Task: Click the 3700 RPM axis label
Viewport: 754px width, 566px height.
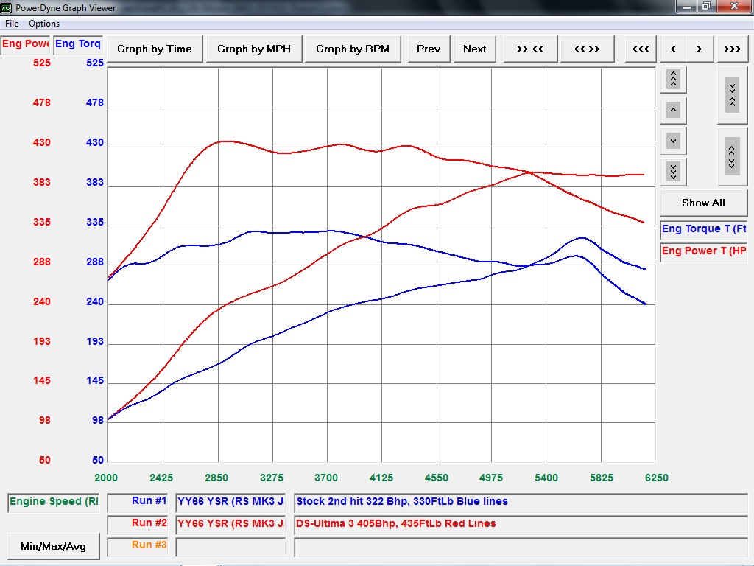Action: 326,478
